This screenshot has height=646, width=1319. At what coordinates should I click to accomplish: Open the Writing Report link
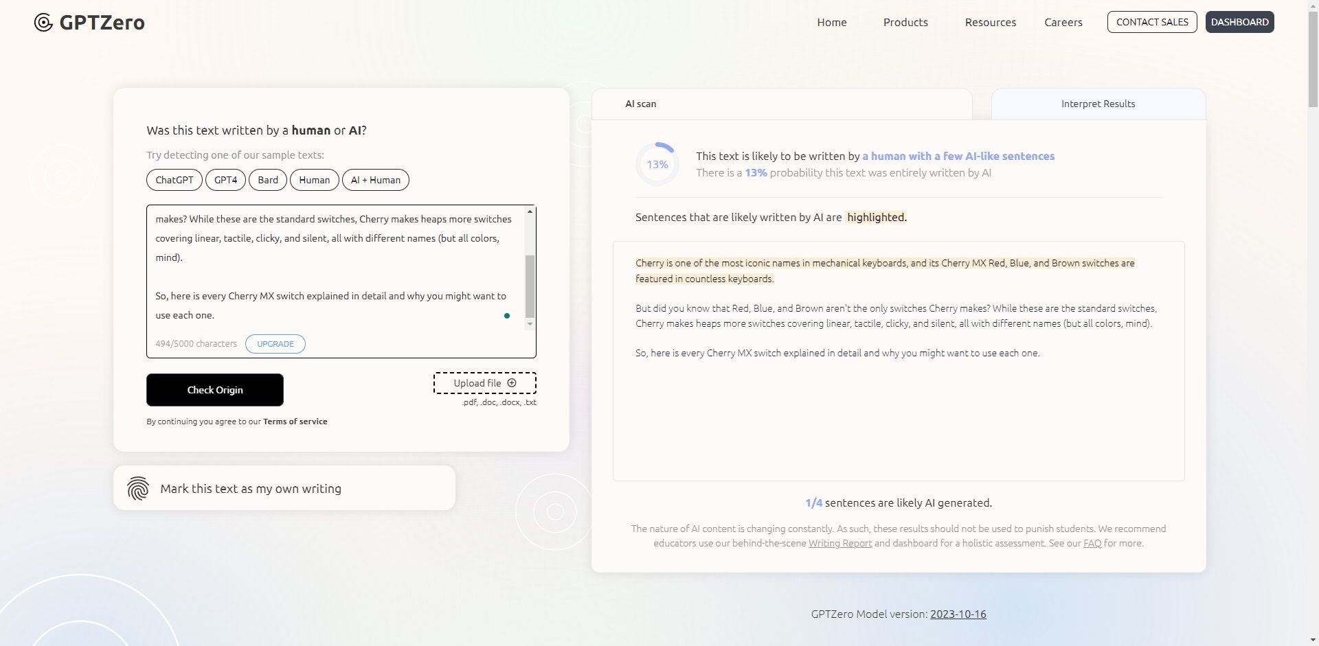point(839,542)
